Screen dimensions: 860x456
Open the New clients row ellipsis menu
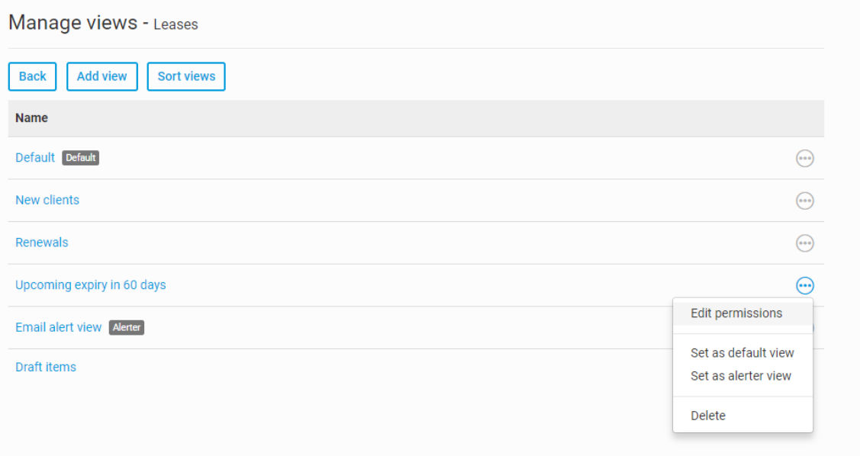[804, 201]
